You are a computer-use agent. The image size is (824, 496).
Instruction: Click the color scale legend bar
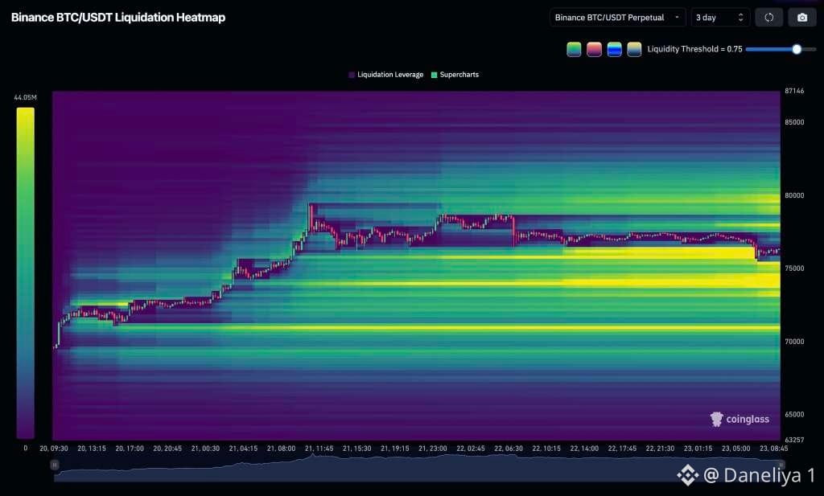click(25, 273)
